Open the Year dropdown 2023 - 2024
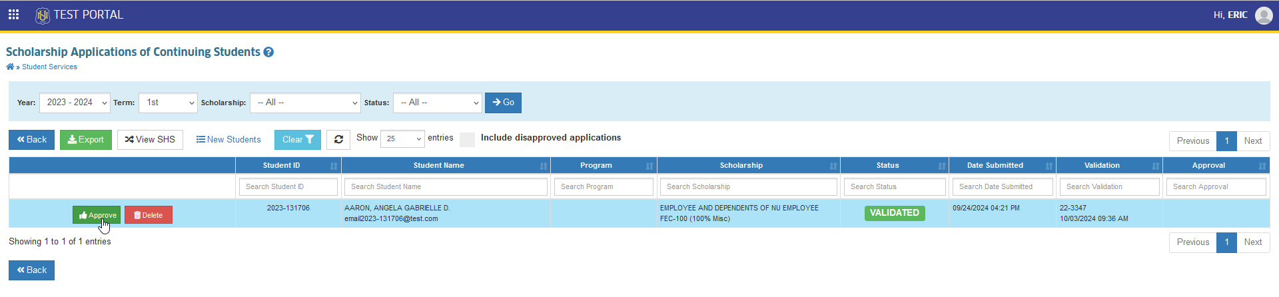Image resolution: width=1279 pixels, height=297 pixels. point(75,103)
